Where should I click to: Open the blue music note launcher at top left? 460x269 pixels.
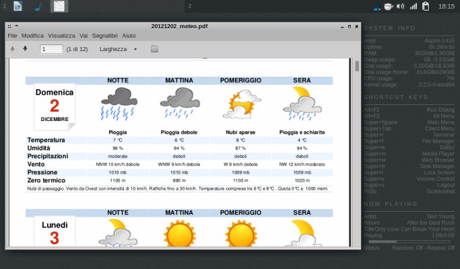point(38,6)
